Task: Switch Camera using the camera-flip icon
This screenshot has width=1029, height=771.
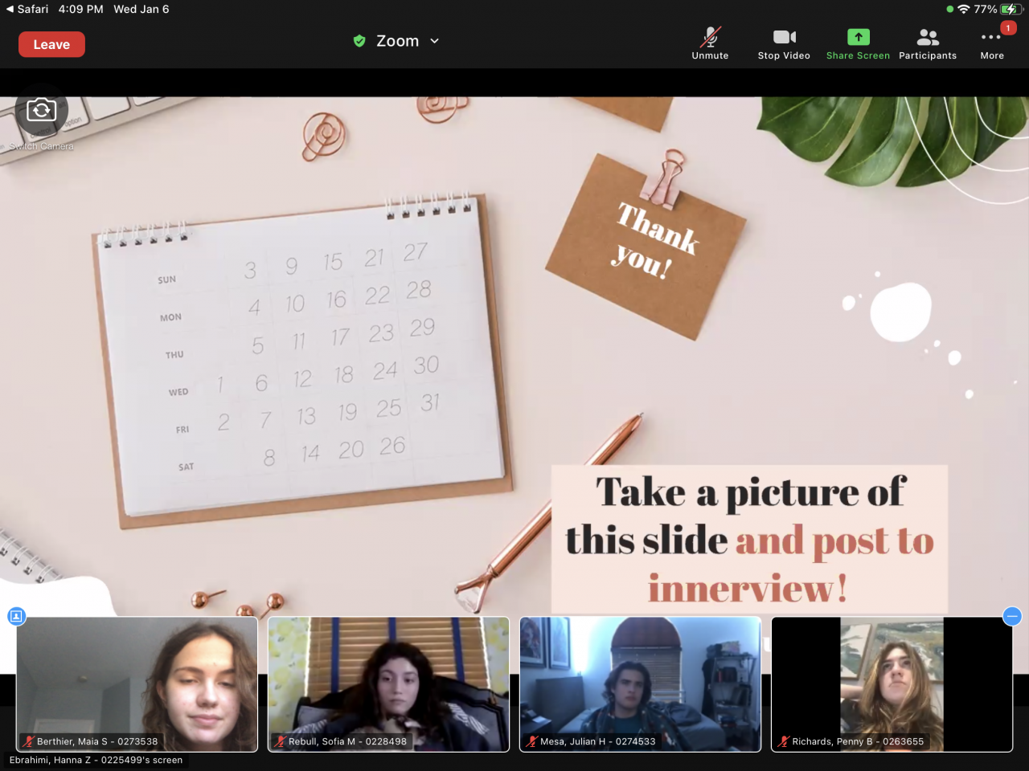Action: (41, 110)
